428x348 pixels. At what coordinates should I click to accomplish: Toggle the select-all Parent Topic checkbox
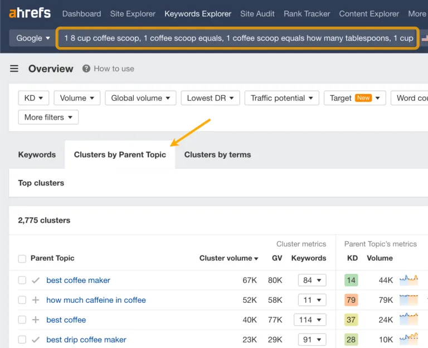tap(22, 258)
